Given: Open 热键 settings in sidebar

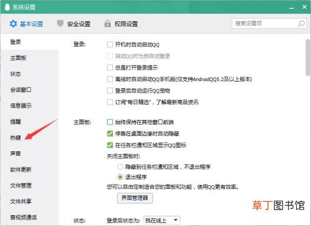Looking at the screenshot, I should tap(30, 137).
